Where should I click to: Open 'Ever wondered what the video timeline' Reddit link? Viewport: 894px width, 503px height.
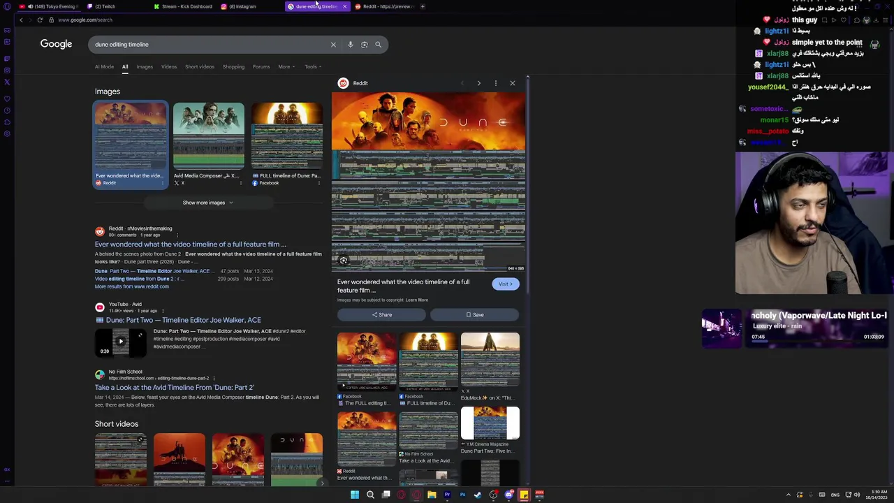pos(191,245)
